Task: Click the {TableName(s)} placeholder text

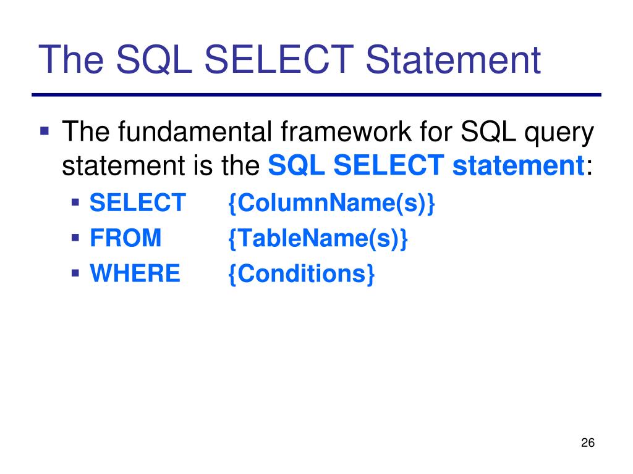Action: pyautogui.click(x=318, y=238)
